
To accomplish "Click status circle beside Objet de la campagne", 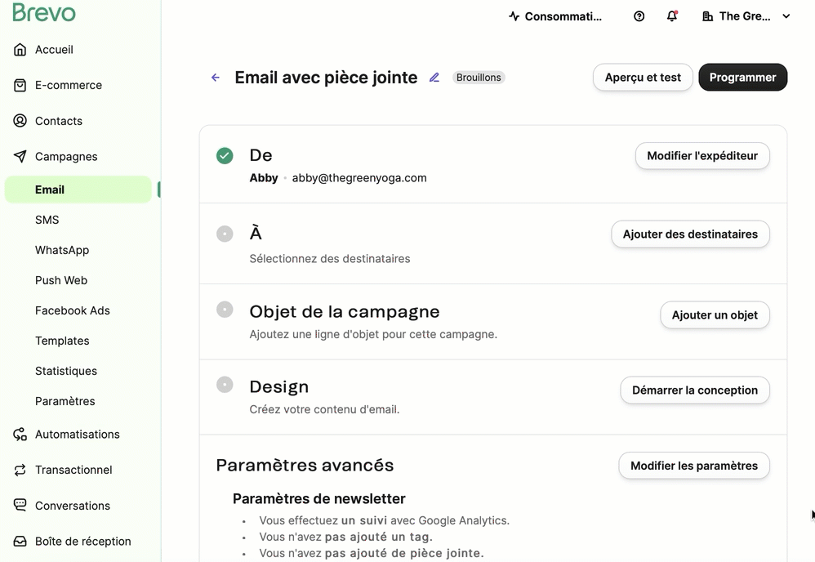I will [x=225, y=310].
